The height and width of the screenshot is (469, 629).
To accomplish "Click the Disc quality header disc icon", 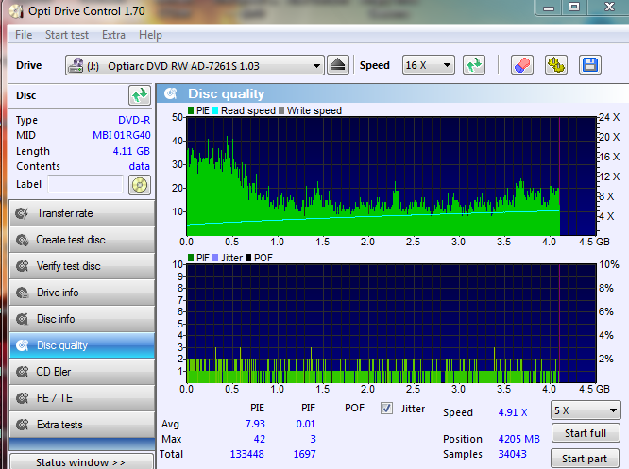I will [x=171, y=93].
